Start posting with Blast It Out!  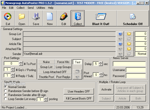(x=101, y=18)
